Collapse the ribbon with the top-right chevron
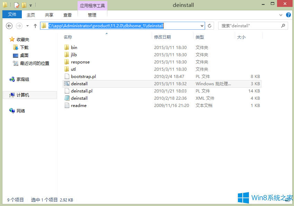 pos(281,14)
